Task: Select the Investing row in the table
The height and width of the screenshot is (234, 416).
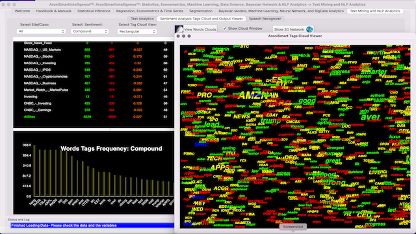Action: [94, 97]
